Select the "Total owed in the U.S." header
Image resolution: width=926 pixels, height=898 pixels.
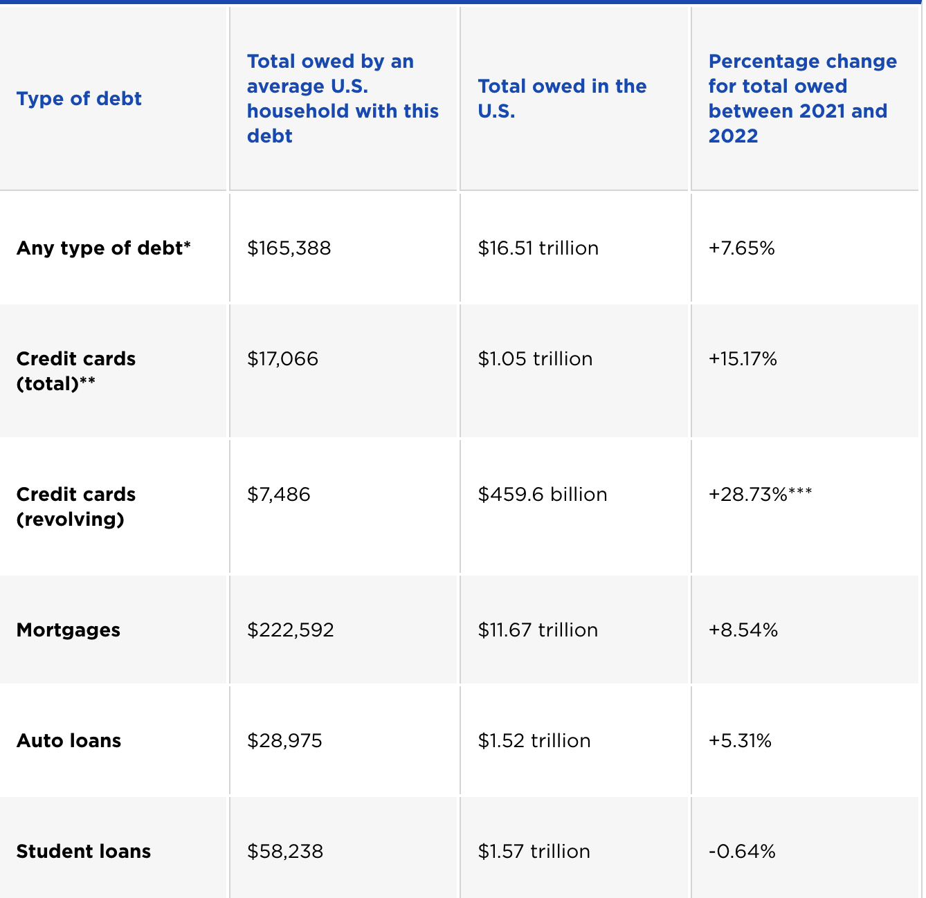pyautogui.click(x=562, y=98)
